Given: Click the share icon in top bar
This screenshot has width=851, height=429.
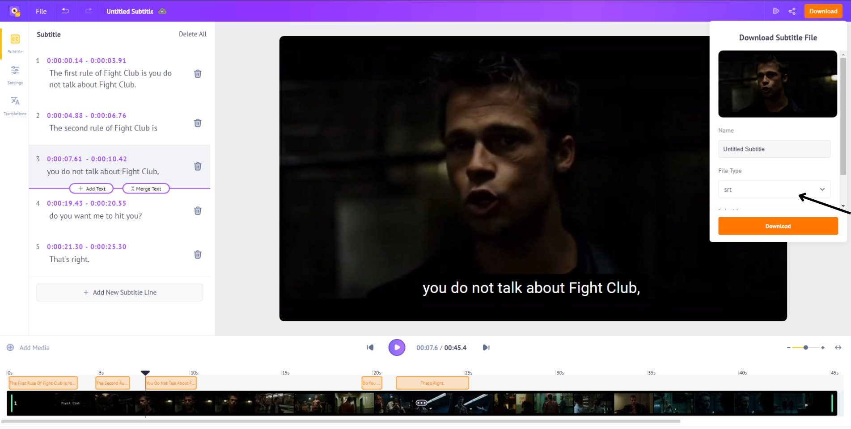Looking at the screenshot, I should 792,11.
